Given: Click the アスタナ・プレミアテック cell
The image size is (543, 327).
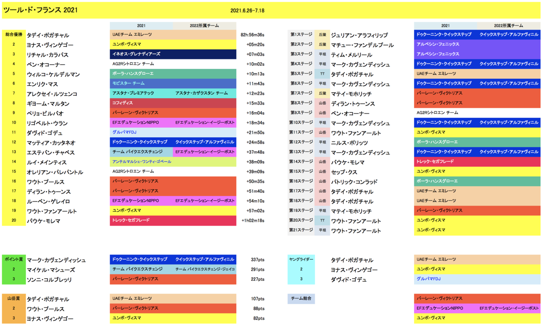Looking at the screenshot, I should pyautogui.click(x=141, y=93).
